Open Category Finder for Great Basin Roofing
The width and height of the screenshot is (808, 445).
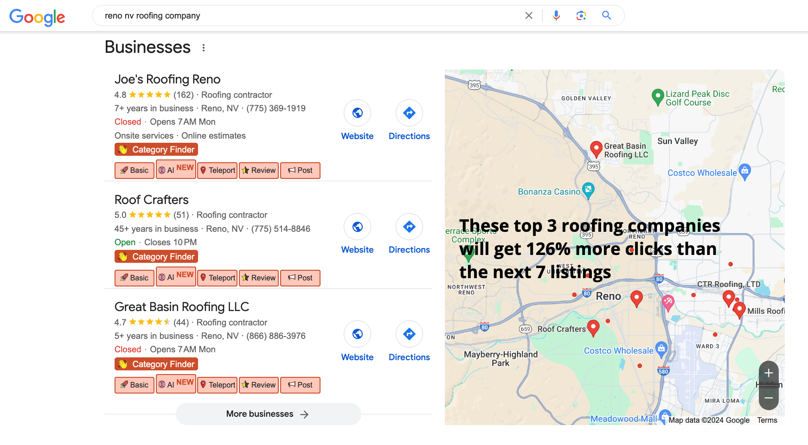click(156, 364)
